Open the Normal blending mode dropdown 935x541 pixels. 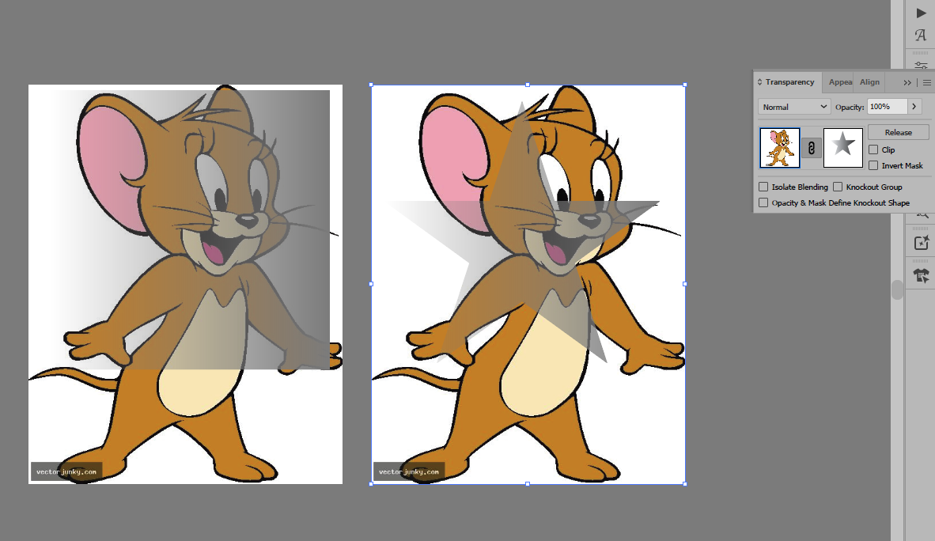tap(793, 106)
